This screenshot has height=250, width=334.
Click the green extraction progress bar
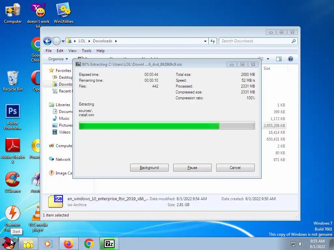coord(167,125)
